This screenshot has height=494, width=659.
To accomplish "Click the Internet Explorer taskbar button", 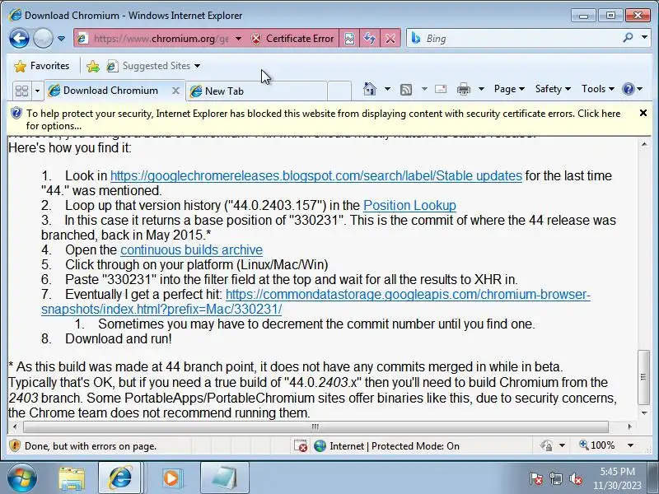I will pyautogui.click(x=120, y=478).
